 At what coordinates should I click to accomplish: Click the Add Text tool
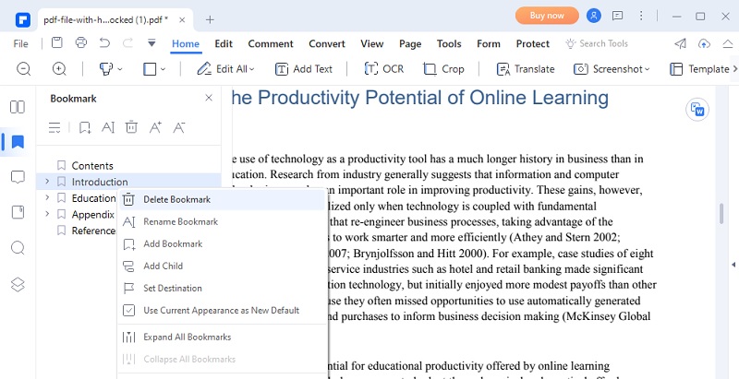coord(304,69)
